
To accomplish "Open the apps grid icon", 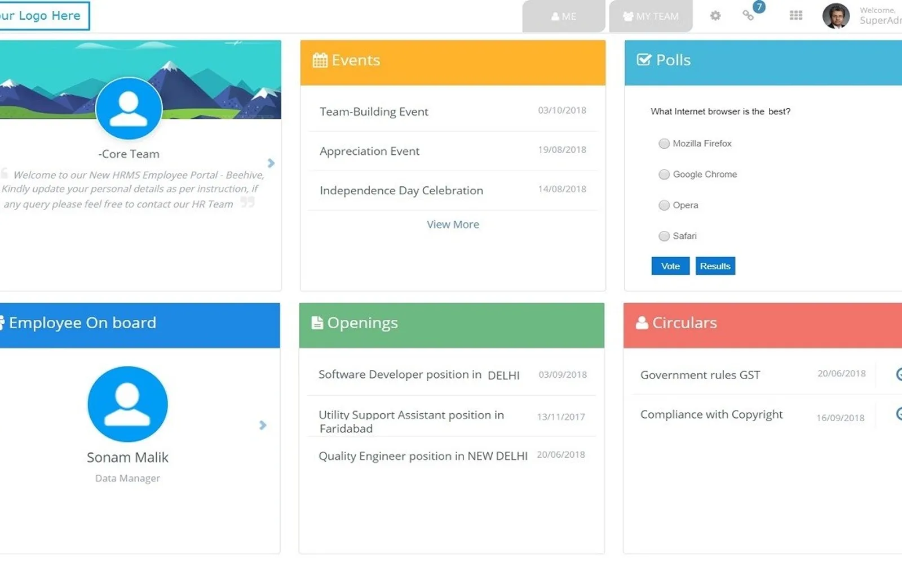I will [796, 16].
